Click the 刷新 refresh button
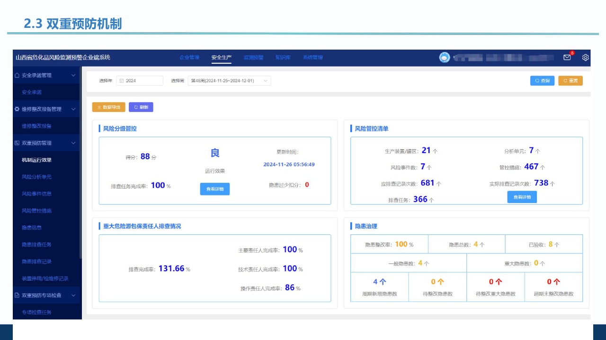 coord(141,107)
